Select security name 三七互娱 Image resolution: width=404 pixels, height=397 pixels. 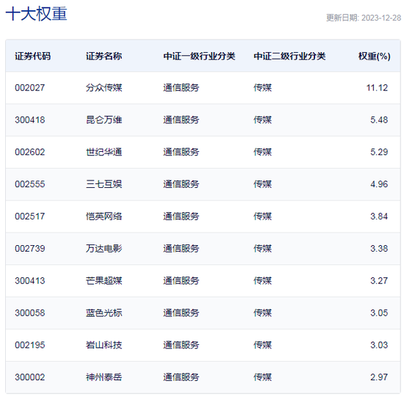[x=104, y=184]
